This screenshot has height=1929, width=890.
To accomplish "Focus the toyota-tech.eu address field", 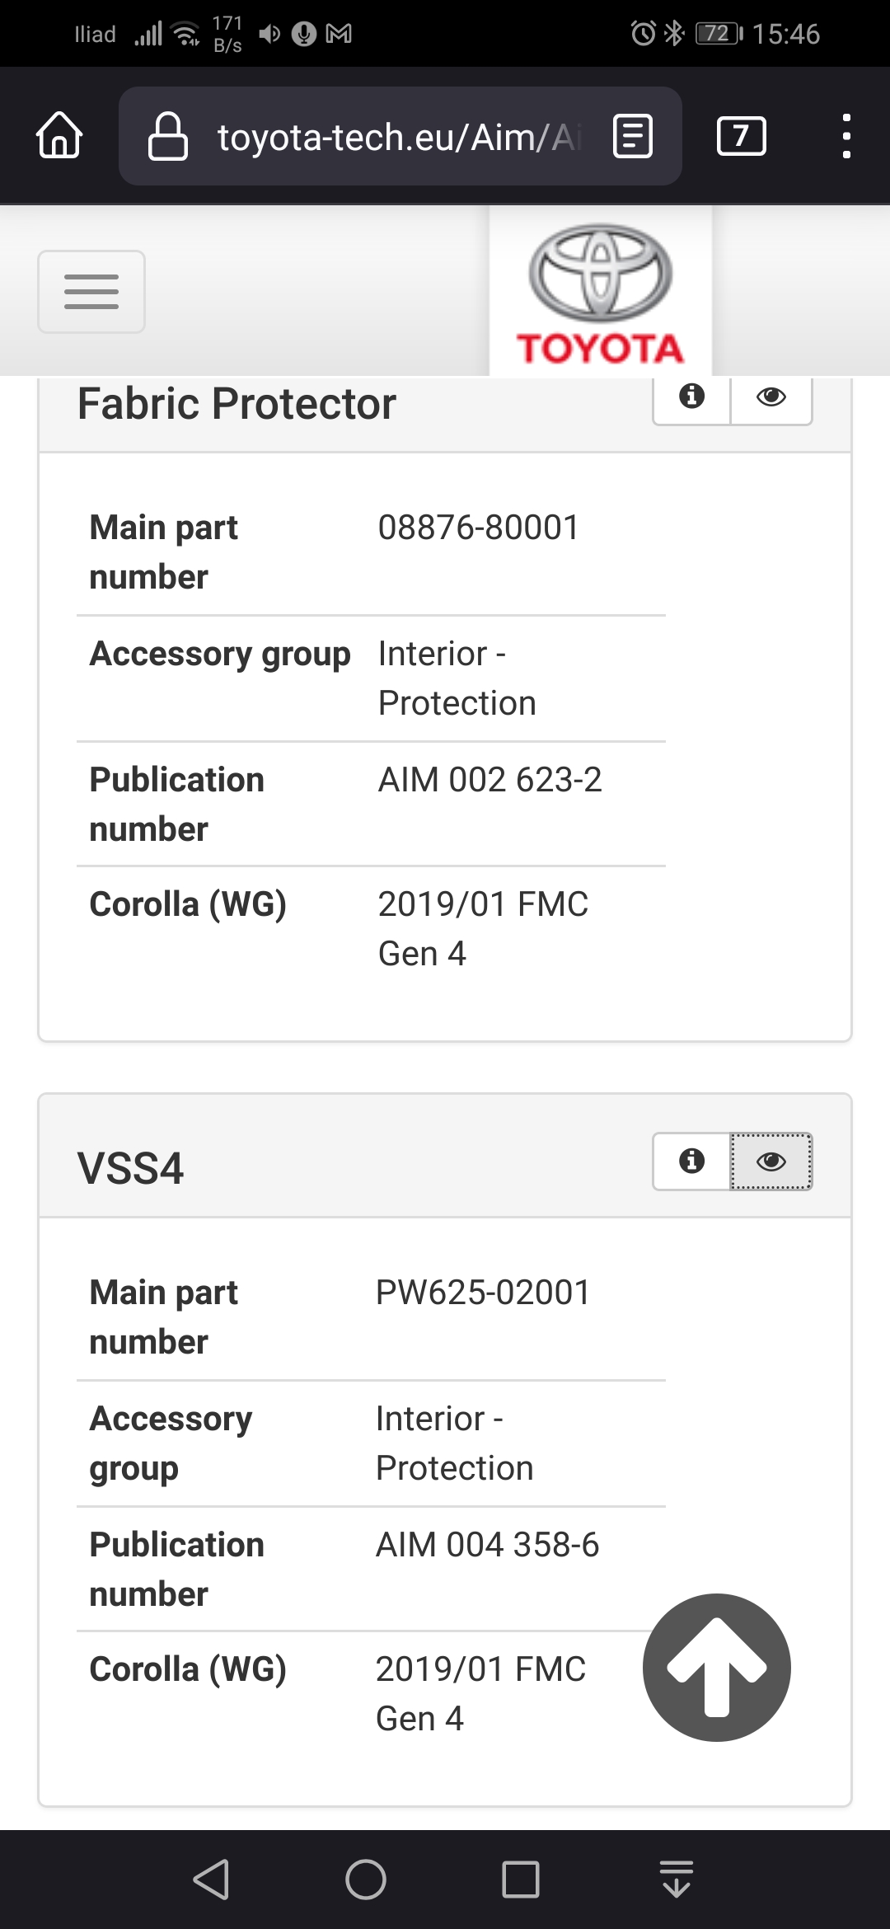I will point(399,137).
